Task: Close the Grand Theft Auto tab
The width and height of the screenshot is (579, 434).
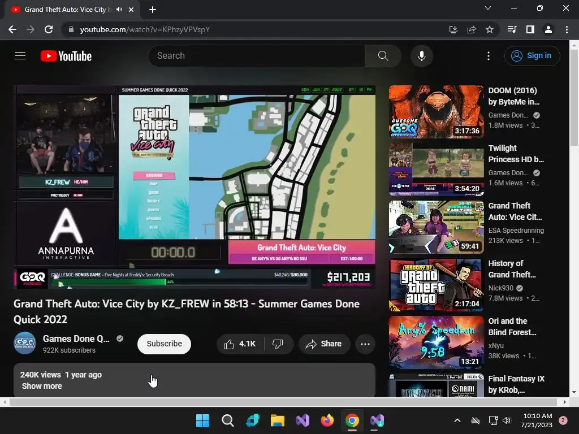Action: coord(131,10)
